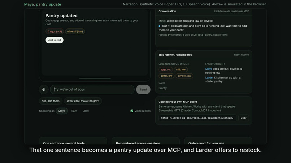291x163 pixels.
Task: Click the 'Pantry updated' heading
Action: click(61, 16)
